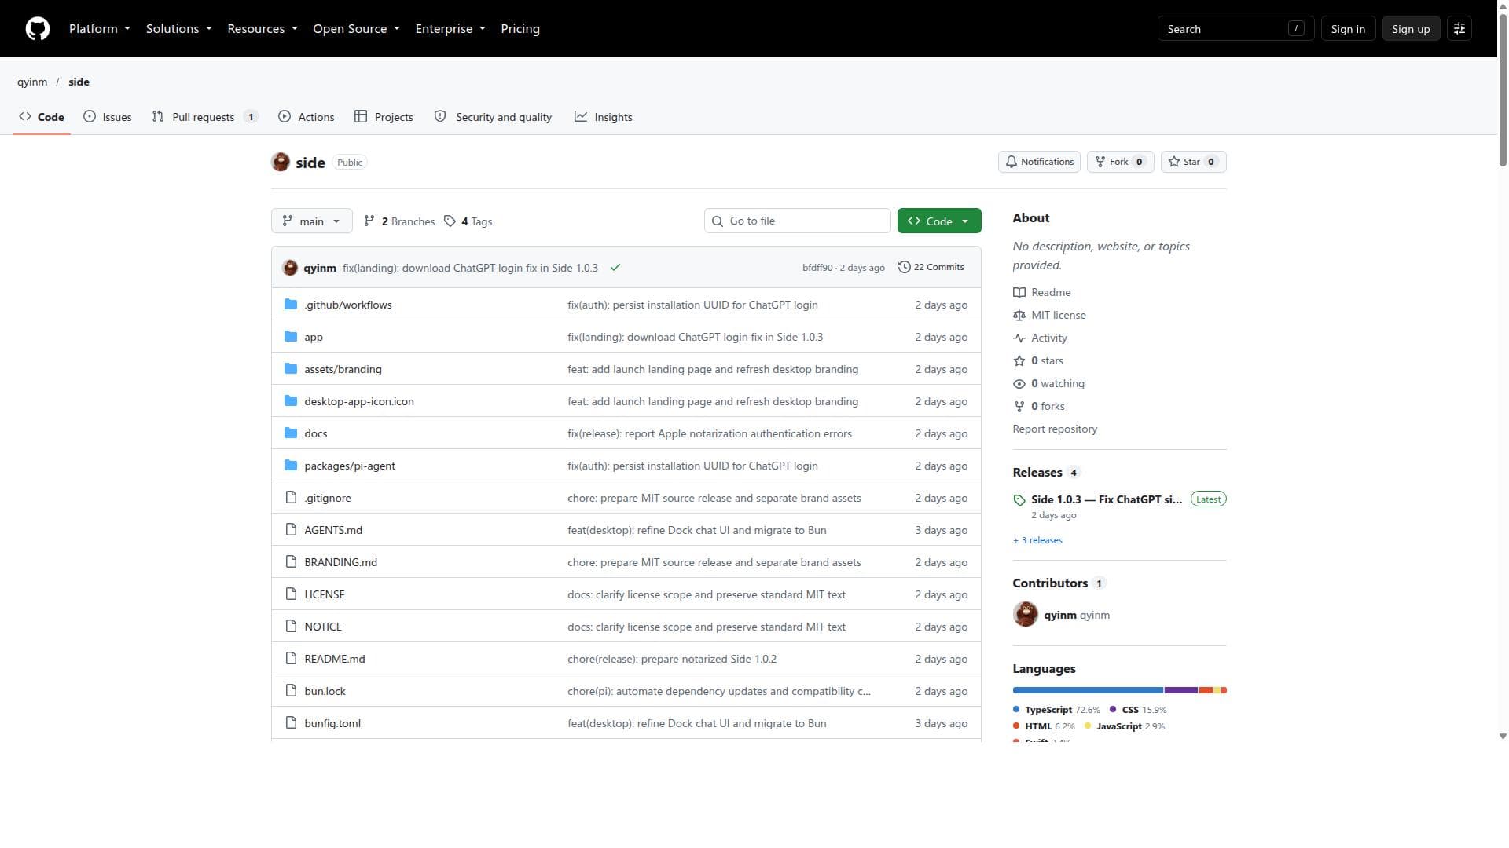Expand the Platform menu

(100, 29)
